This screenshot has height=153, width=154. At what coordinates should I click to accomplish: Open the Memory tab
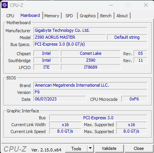pos(52,16)
